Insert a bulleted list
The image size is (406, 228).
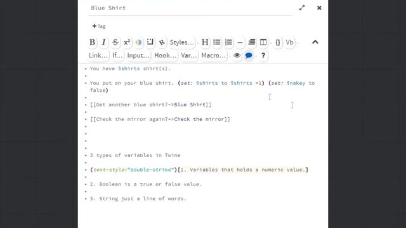click(217, 42)
